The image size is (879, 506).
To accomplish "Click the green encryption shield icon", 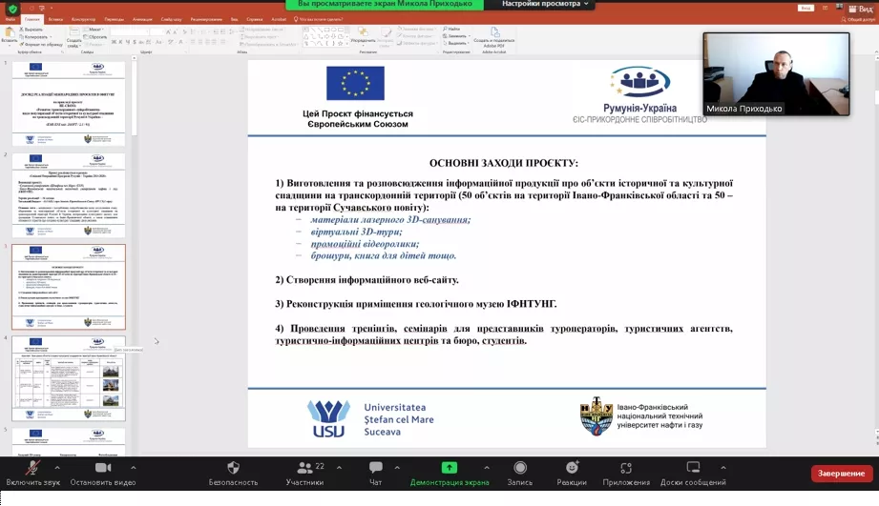I will (x=12, y=8).
